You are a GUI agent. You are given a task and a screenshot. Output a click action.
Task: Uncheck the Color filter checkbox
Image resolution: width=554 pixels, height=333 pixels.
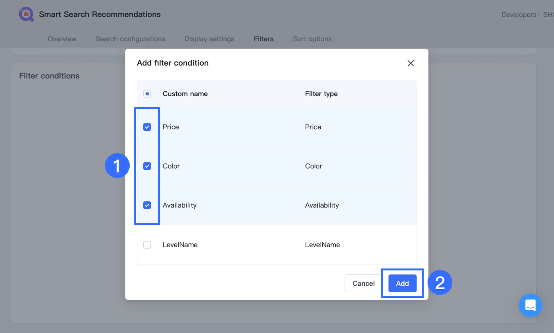[x=147, y=166]
